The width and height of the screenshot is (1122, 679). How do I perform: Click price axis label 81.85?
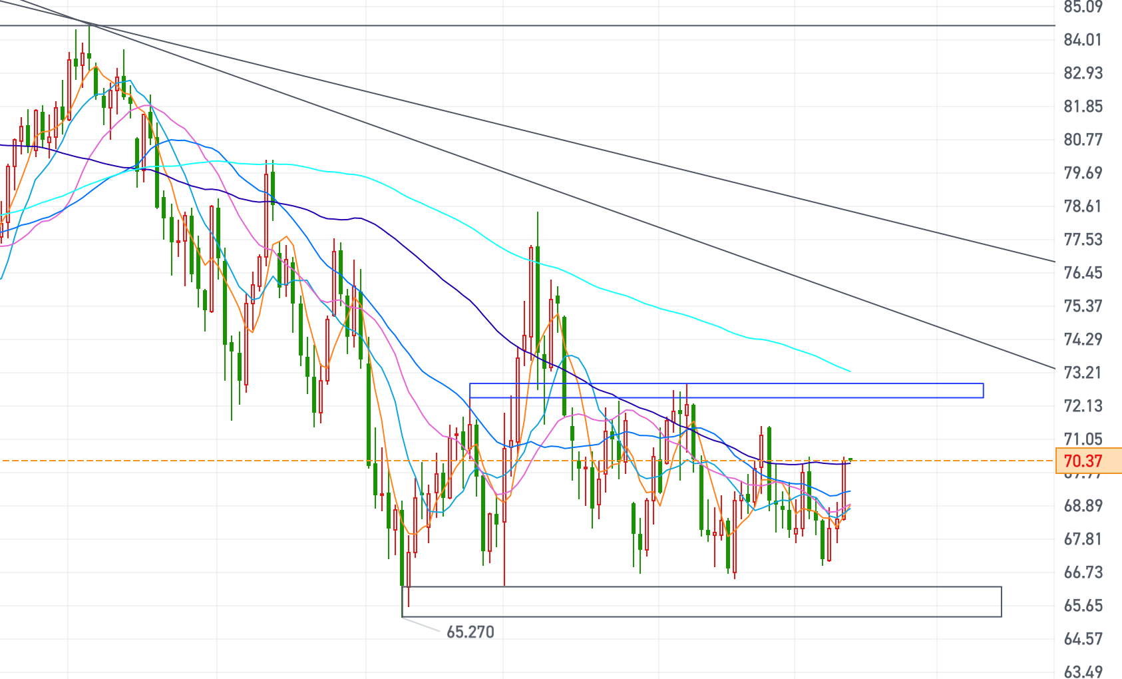(1083, 107)
